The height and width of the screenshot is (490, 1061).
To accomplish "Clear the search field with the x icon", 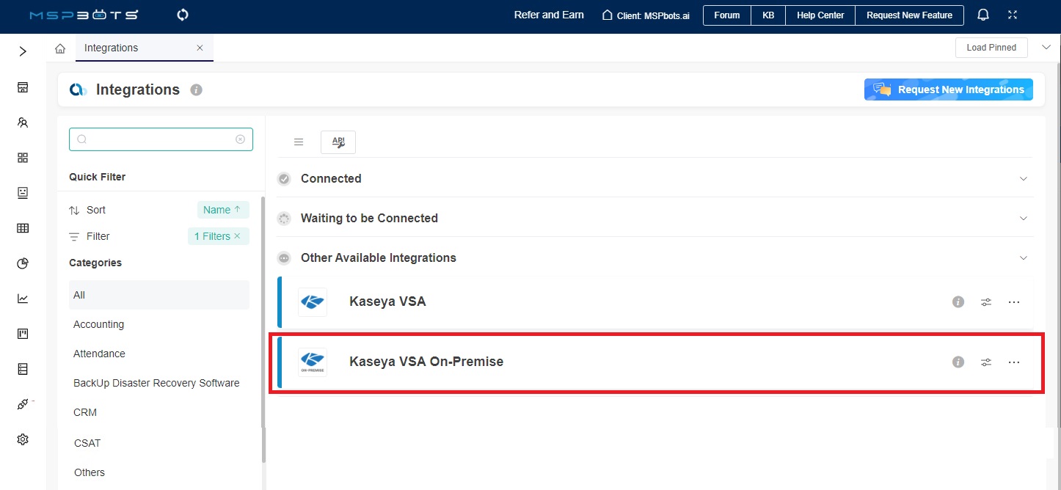I will (x=240, y=139).
